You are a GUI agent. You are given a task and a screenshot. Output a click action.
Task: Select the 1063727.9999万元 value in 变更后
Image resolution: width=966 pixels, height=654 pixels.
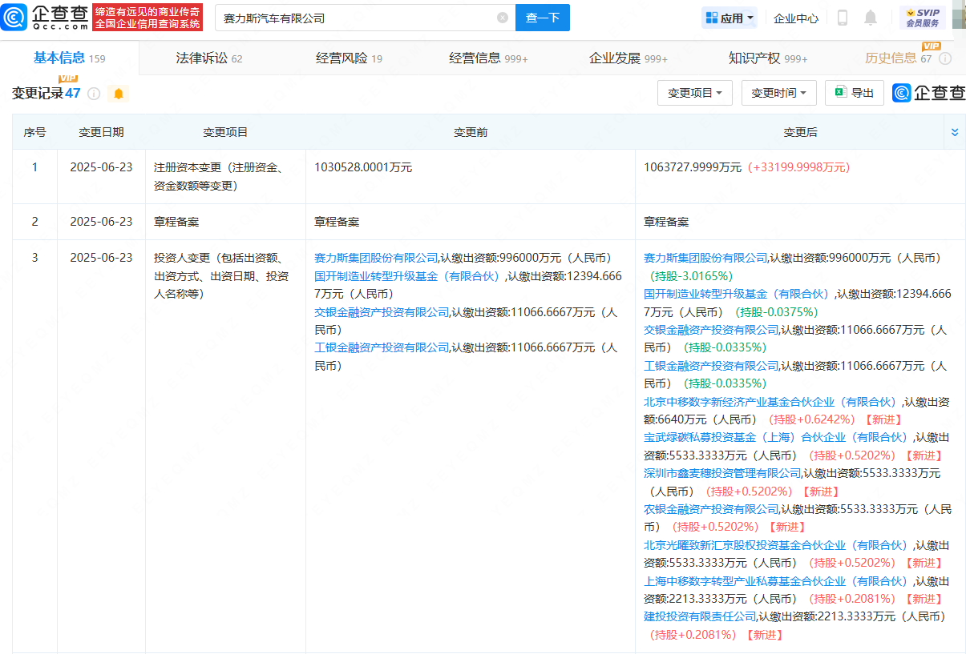pyautogui.click(x=693, y=167)
